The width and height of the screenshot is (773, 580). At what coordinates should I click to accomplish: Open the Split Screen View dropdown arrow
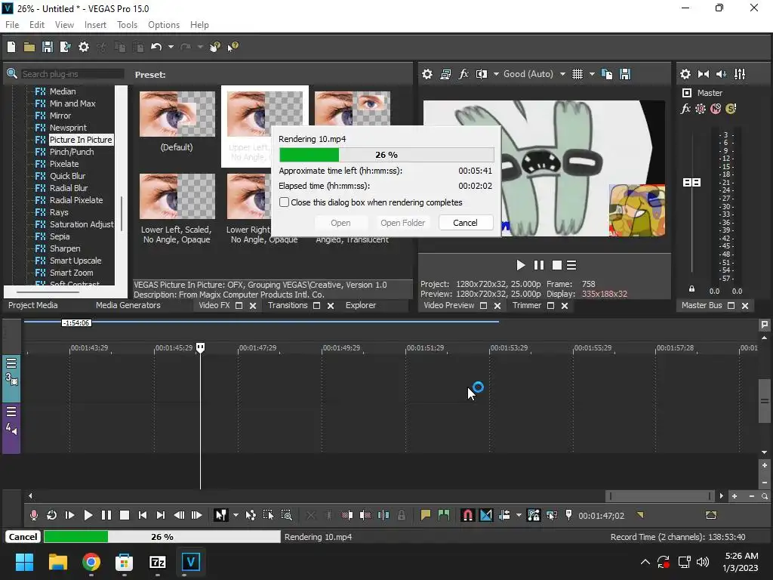pos(496,74)
